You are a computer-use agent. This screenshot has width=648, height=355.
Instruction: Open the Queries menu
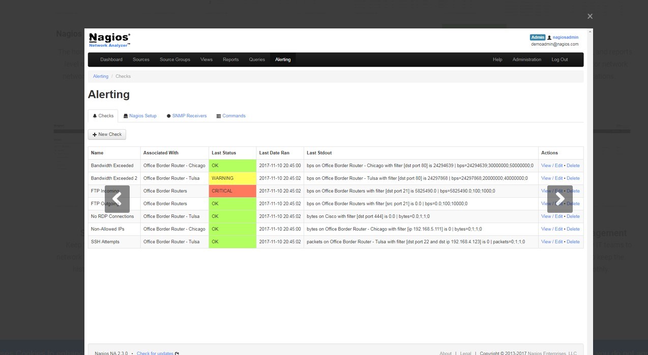257,59
